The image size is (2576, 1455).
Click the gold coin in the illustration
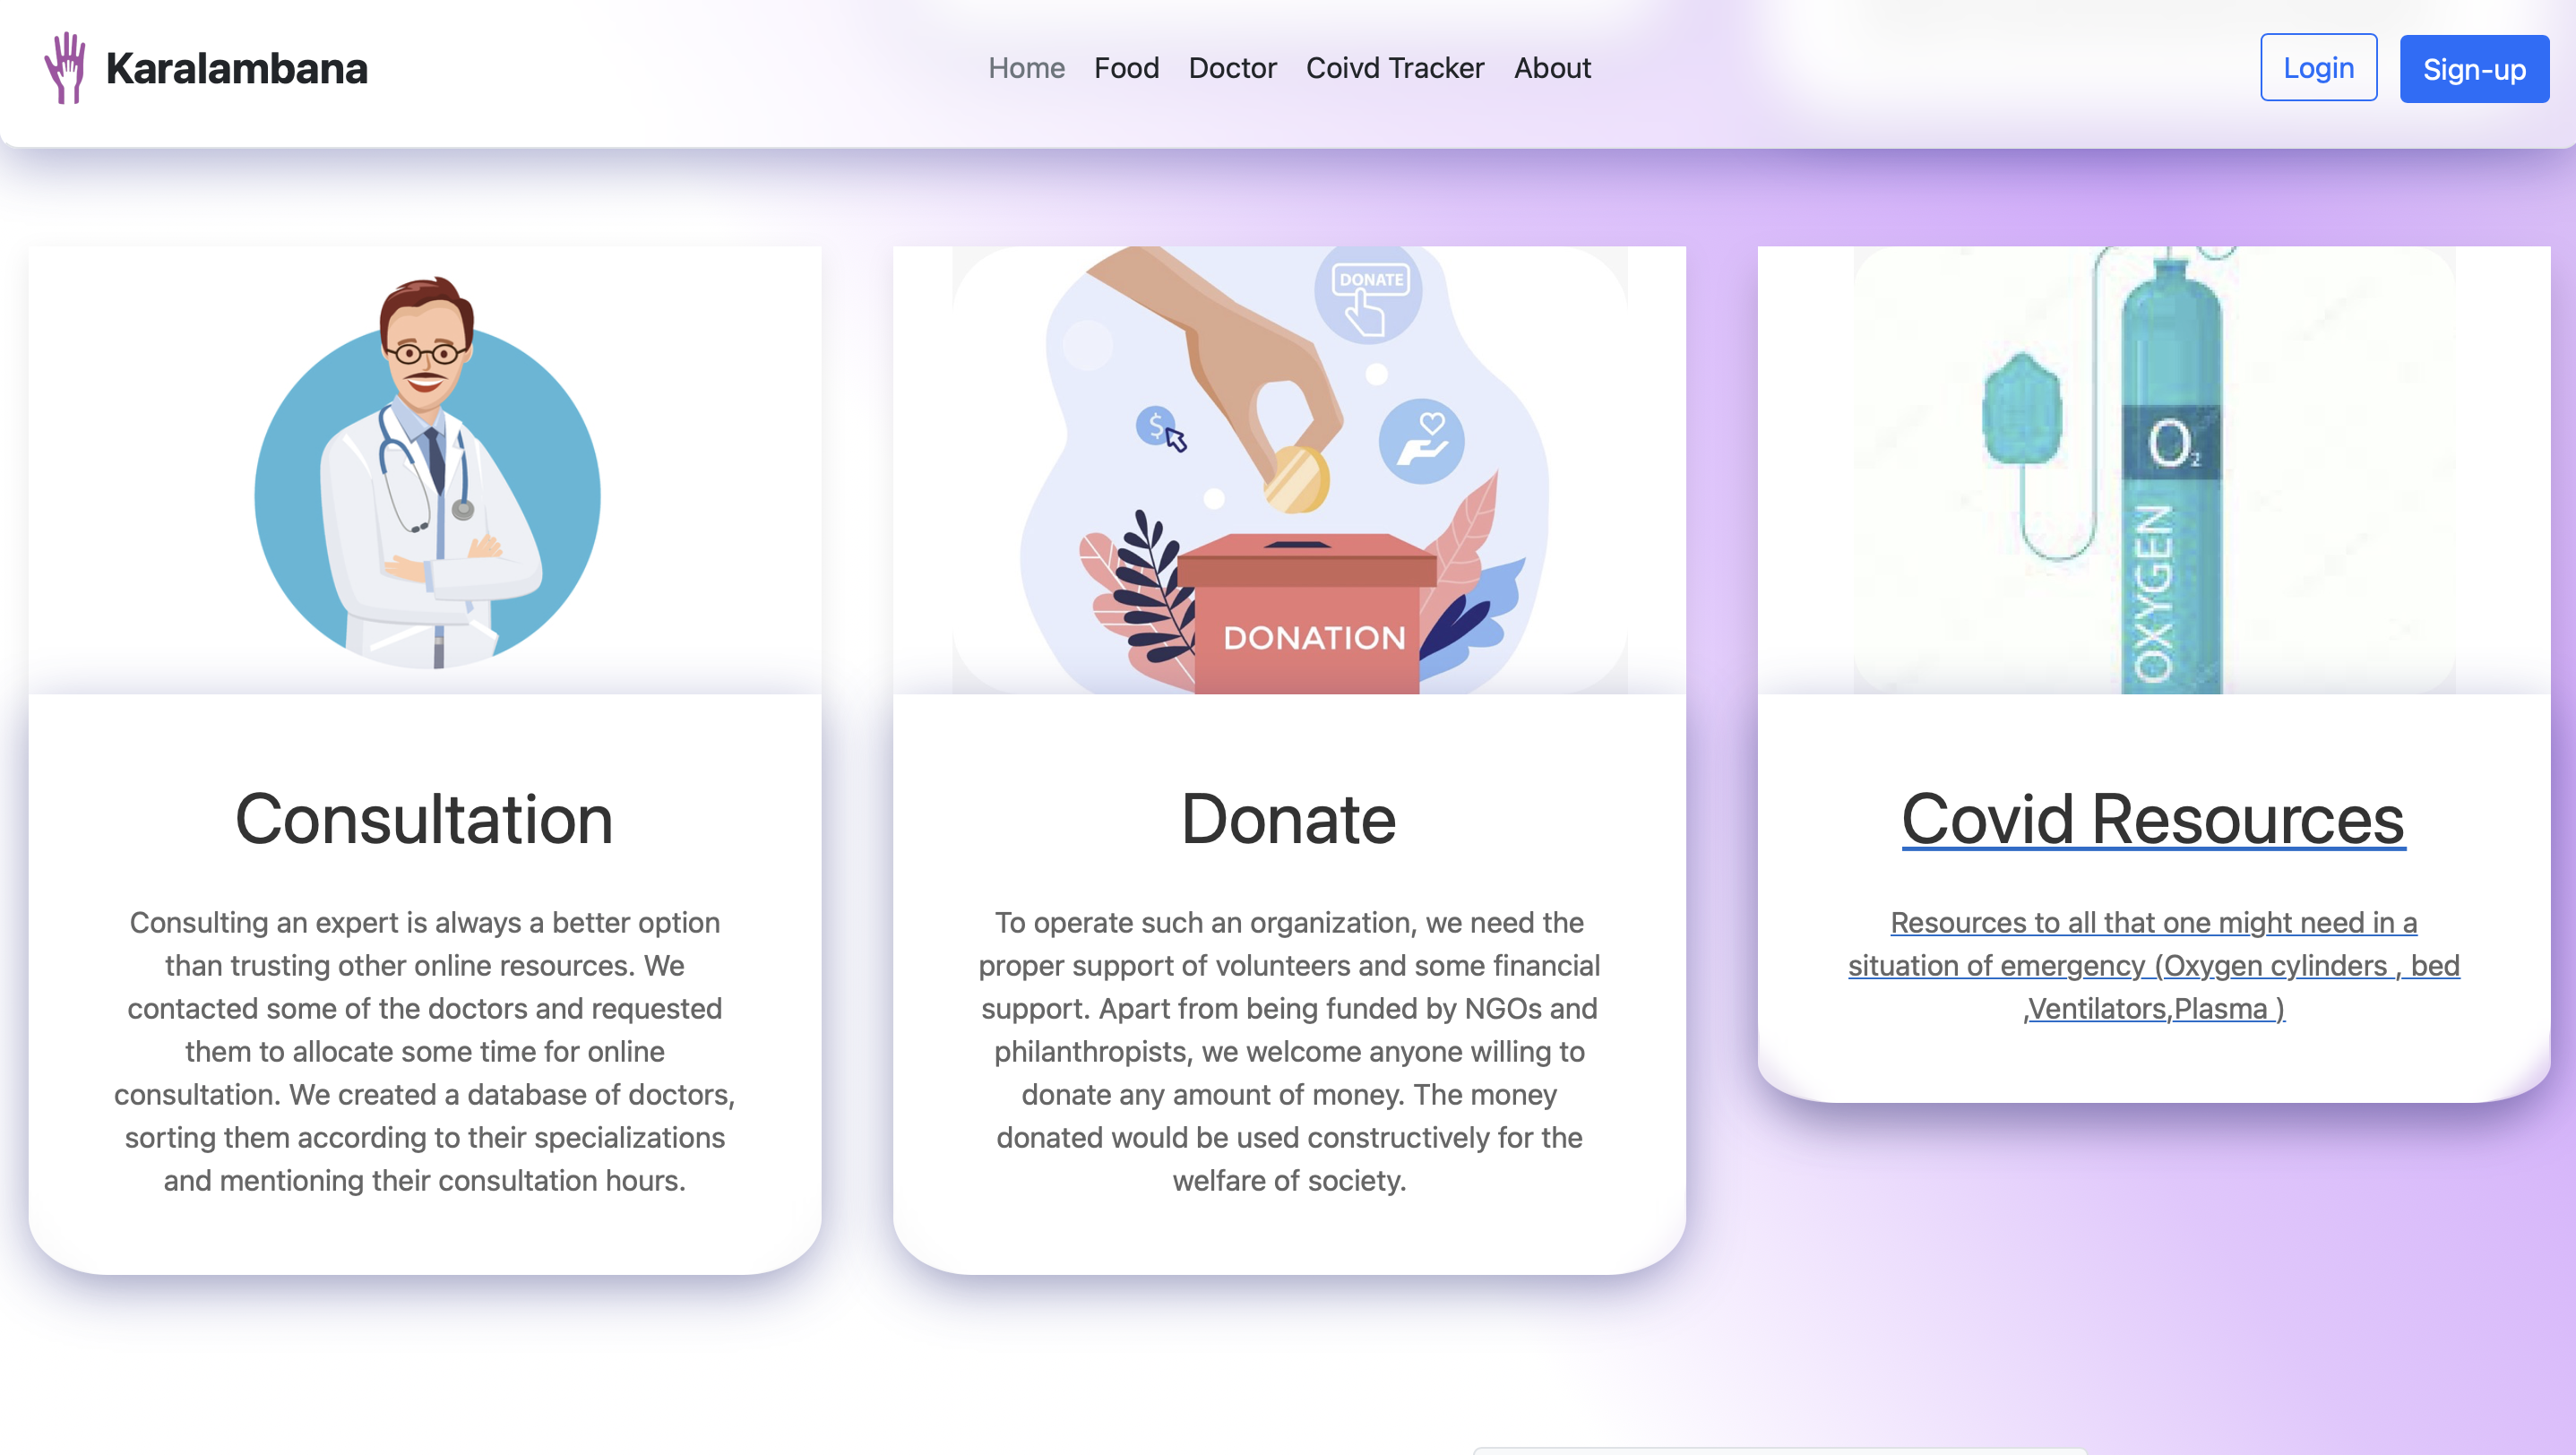click(x=1297, y=480)
